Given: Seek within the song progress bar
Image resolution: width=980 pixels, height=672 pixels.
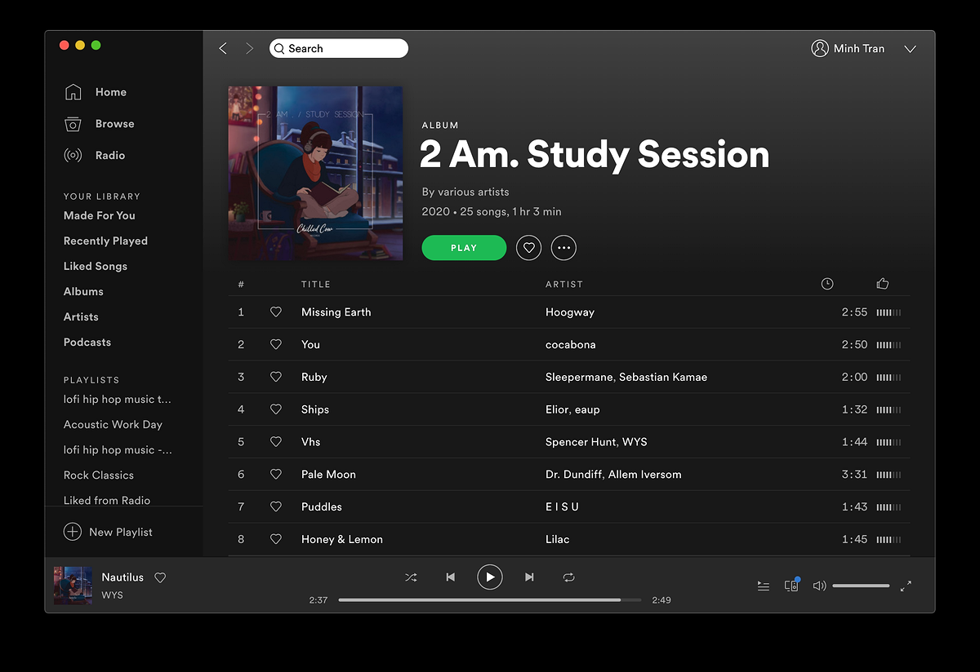Looking at the screenshot, I should coord(490,600).
